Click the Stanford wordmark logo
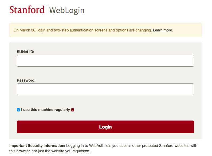 tap(27, 10)
